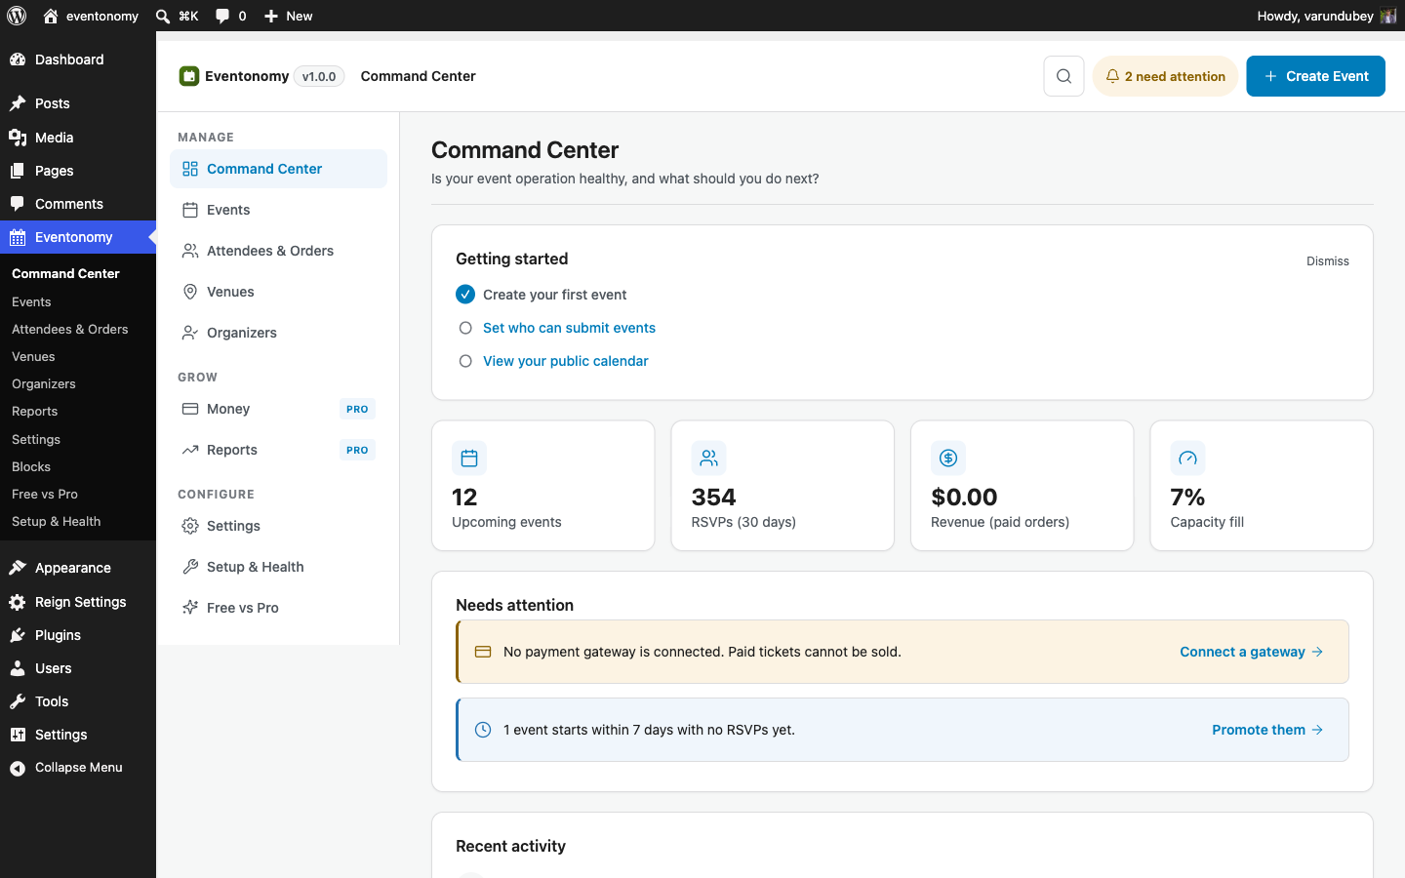Open Reports in the WordPress submenu
The height and width of the screenshot is (878, 1405).
[35, 412]
